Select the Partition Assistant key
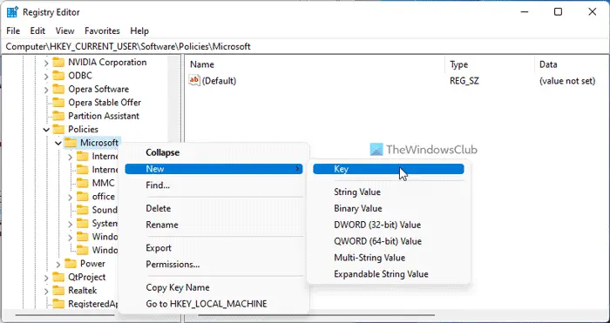 (104, 116)
